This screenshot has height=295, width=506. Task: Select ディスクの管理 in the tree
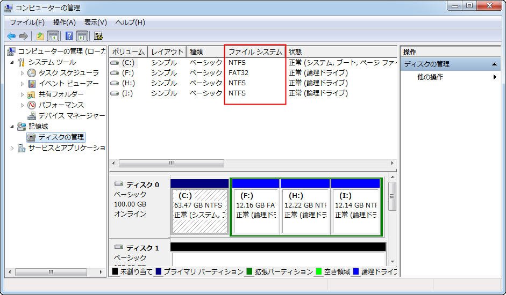pyautogui.click(x=61, y=137)
